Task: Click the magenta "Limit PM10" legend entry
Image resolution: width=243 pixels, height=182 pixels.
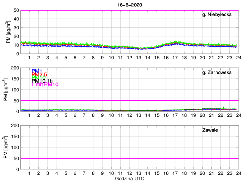Action: tap(45, 85)
